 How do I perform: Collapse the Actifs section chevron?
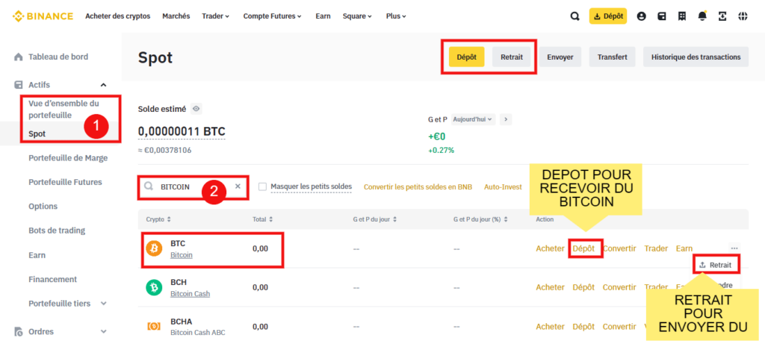pos(103,85)
